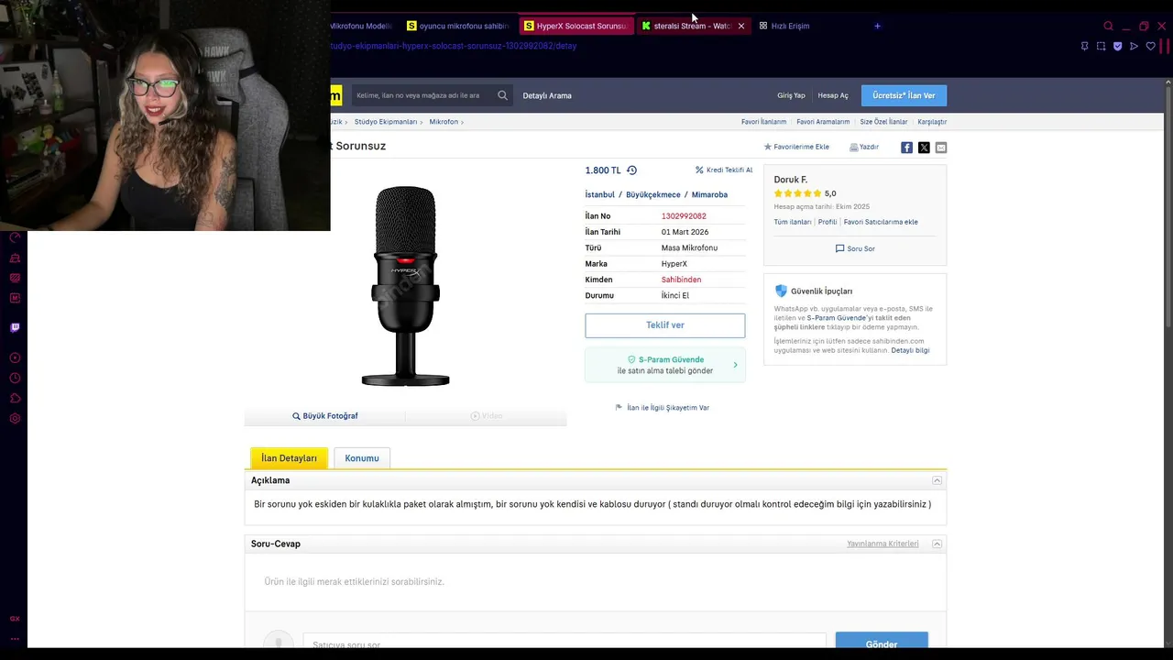Image resolution: width=1173 pixels, height=660 pixels.
Task: Select the İlan Detayları tab
Action: tap(289, 458)
